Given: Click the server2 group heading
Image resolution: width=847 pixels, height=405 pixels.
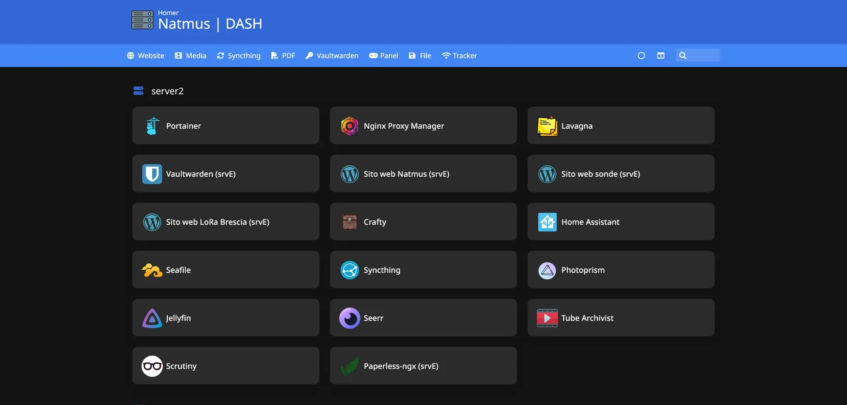Looking at the screenshot, I should (167, 91).
